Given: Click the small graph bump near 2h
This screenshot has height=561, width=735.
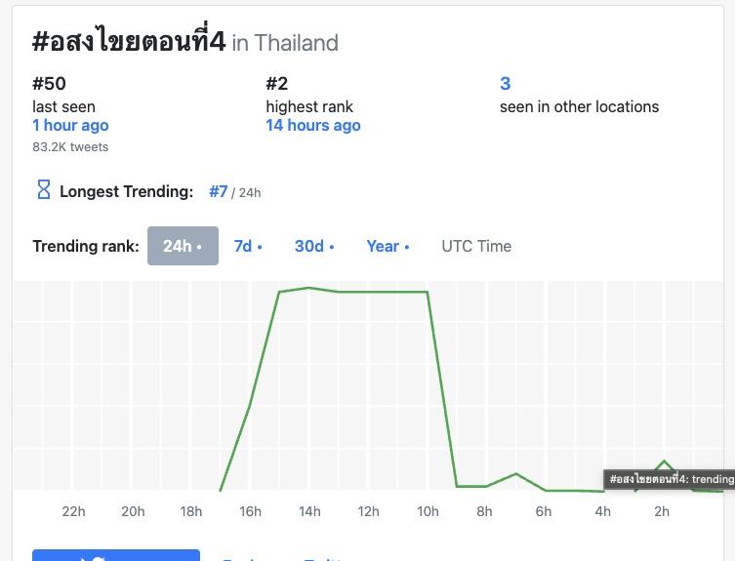Looking at the screenshot, I should tap(664, 461).
